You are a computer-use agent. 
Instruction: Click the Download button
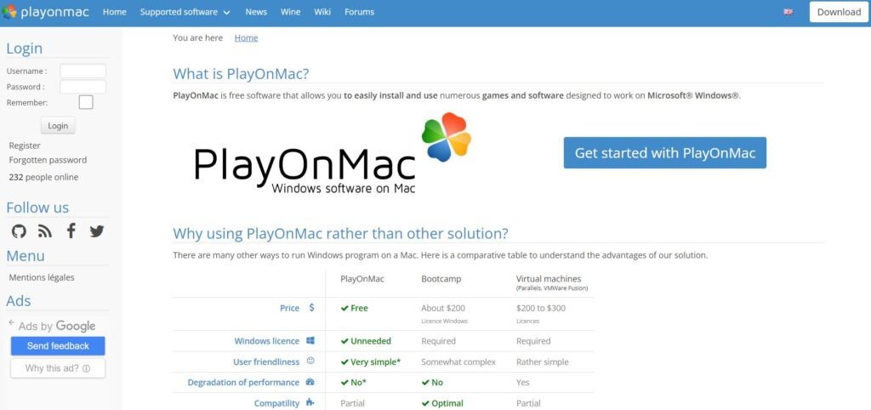839,12
